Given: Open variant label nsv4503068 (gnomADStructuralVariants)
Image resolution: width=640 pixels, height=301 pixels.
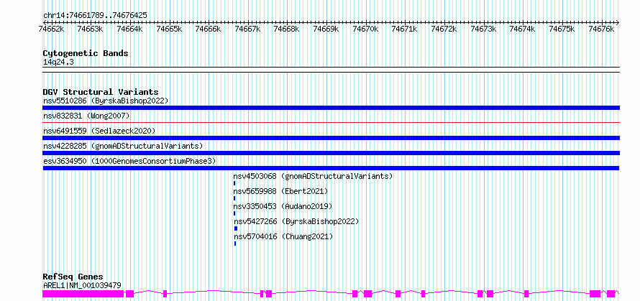Looking at the screenshot, I should (313, 176).
